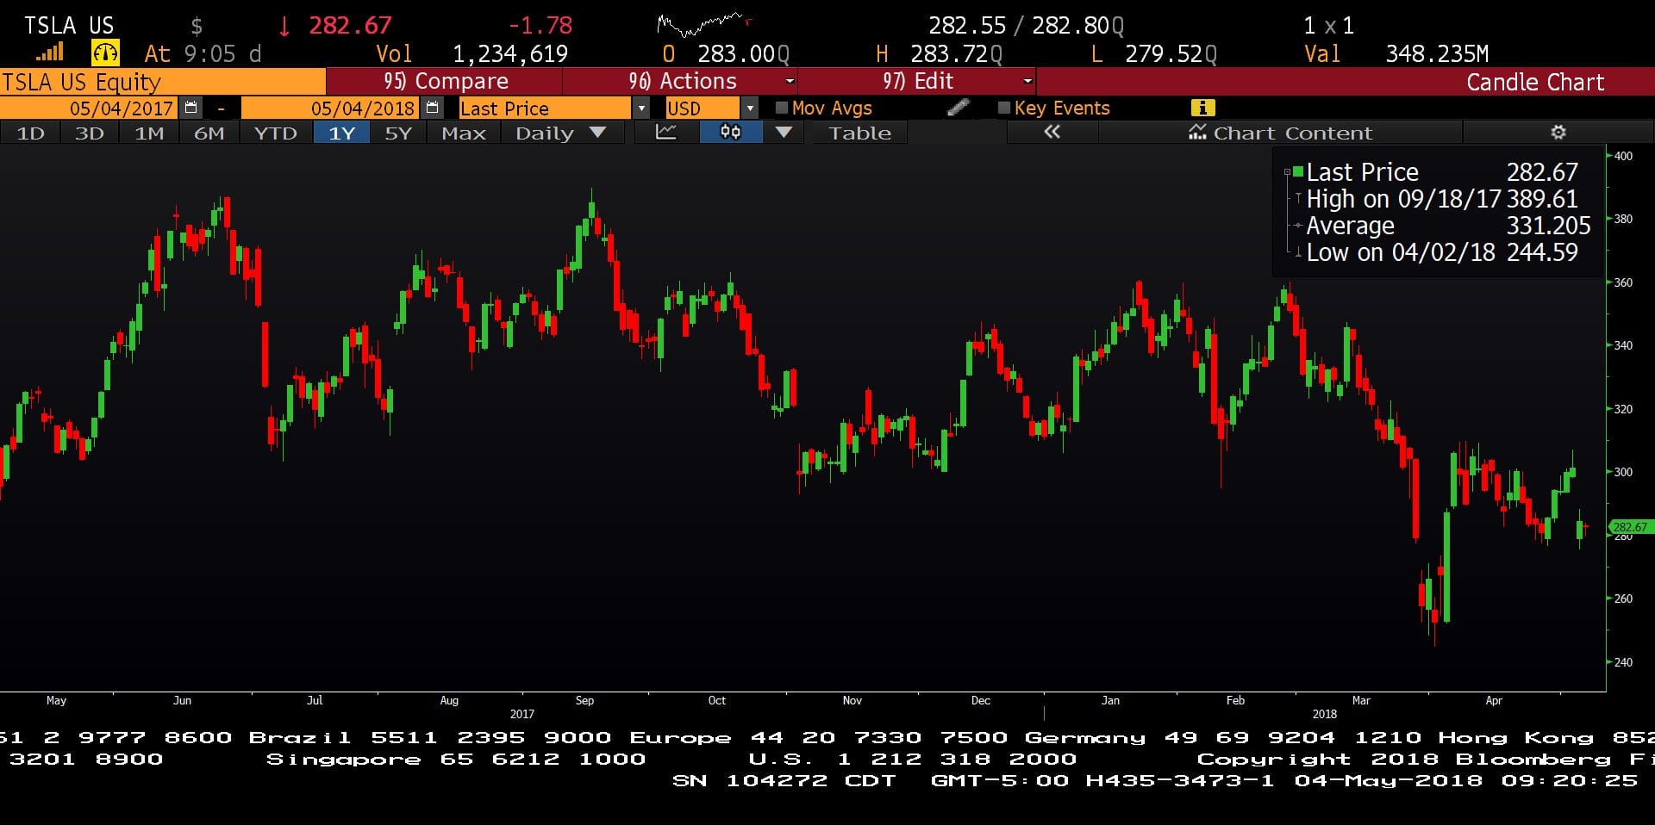Open the 97) Edit dropdown

[x=918, y=81]
